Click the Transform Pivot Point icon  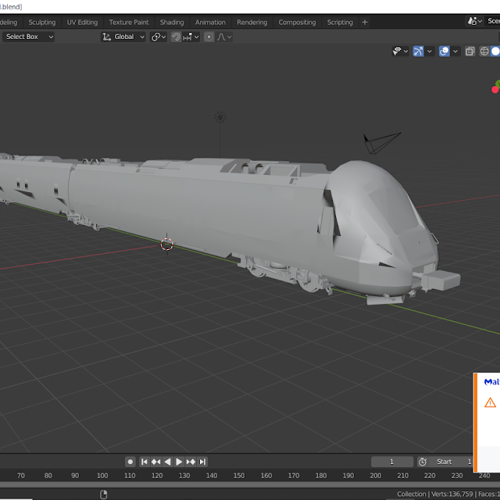point(156,37)
